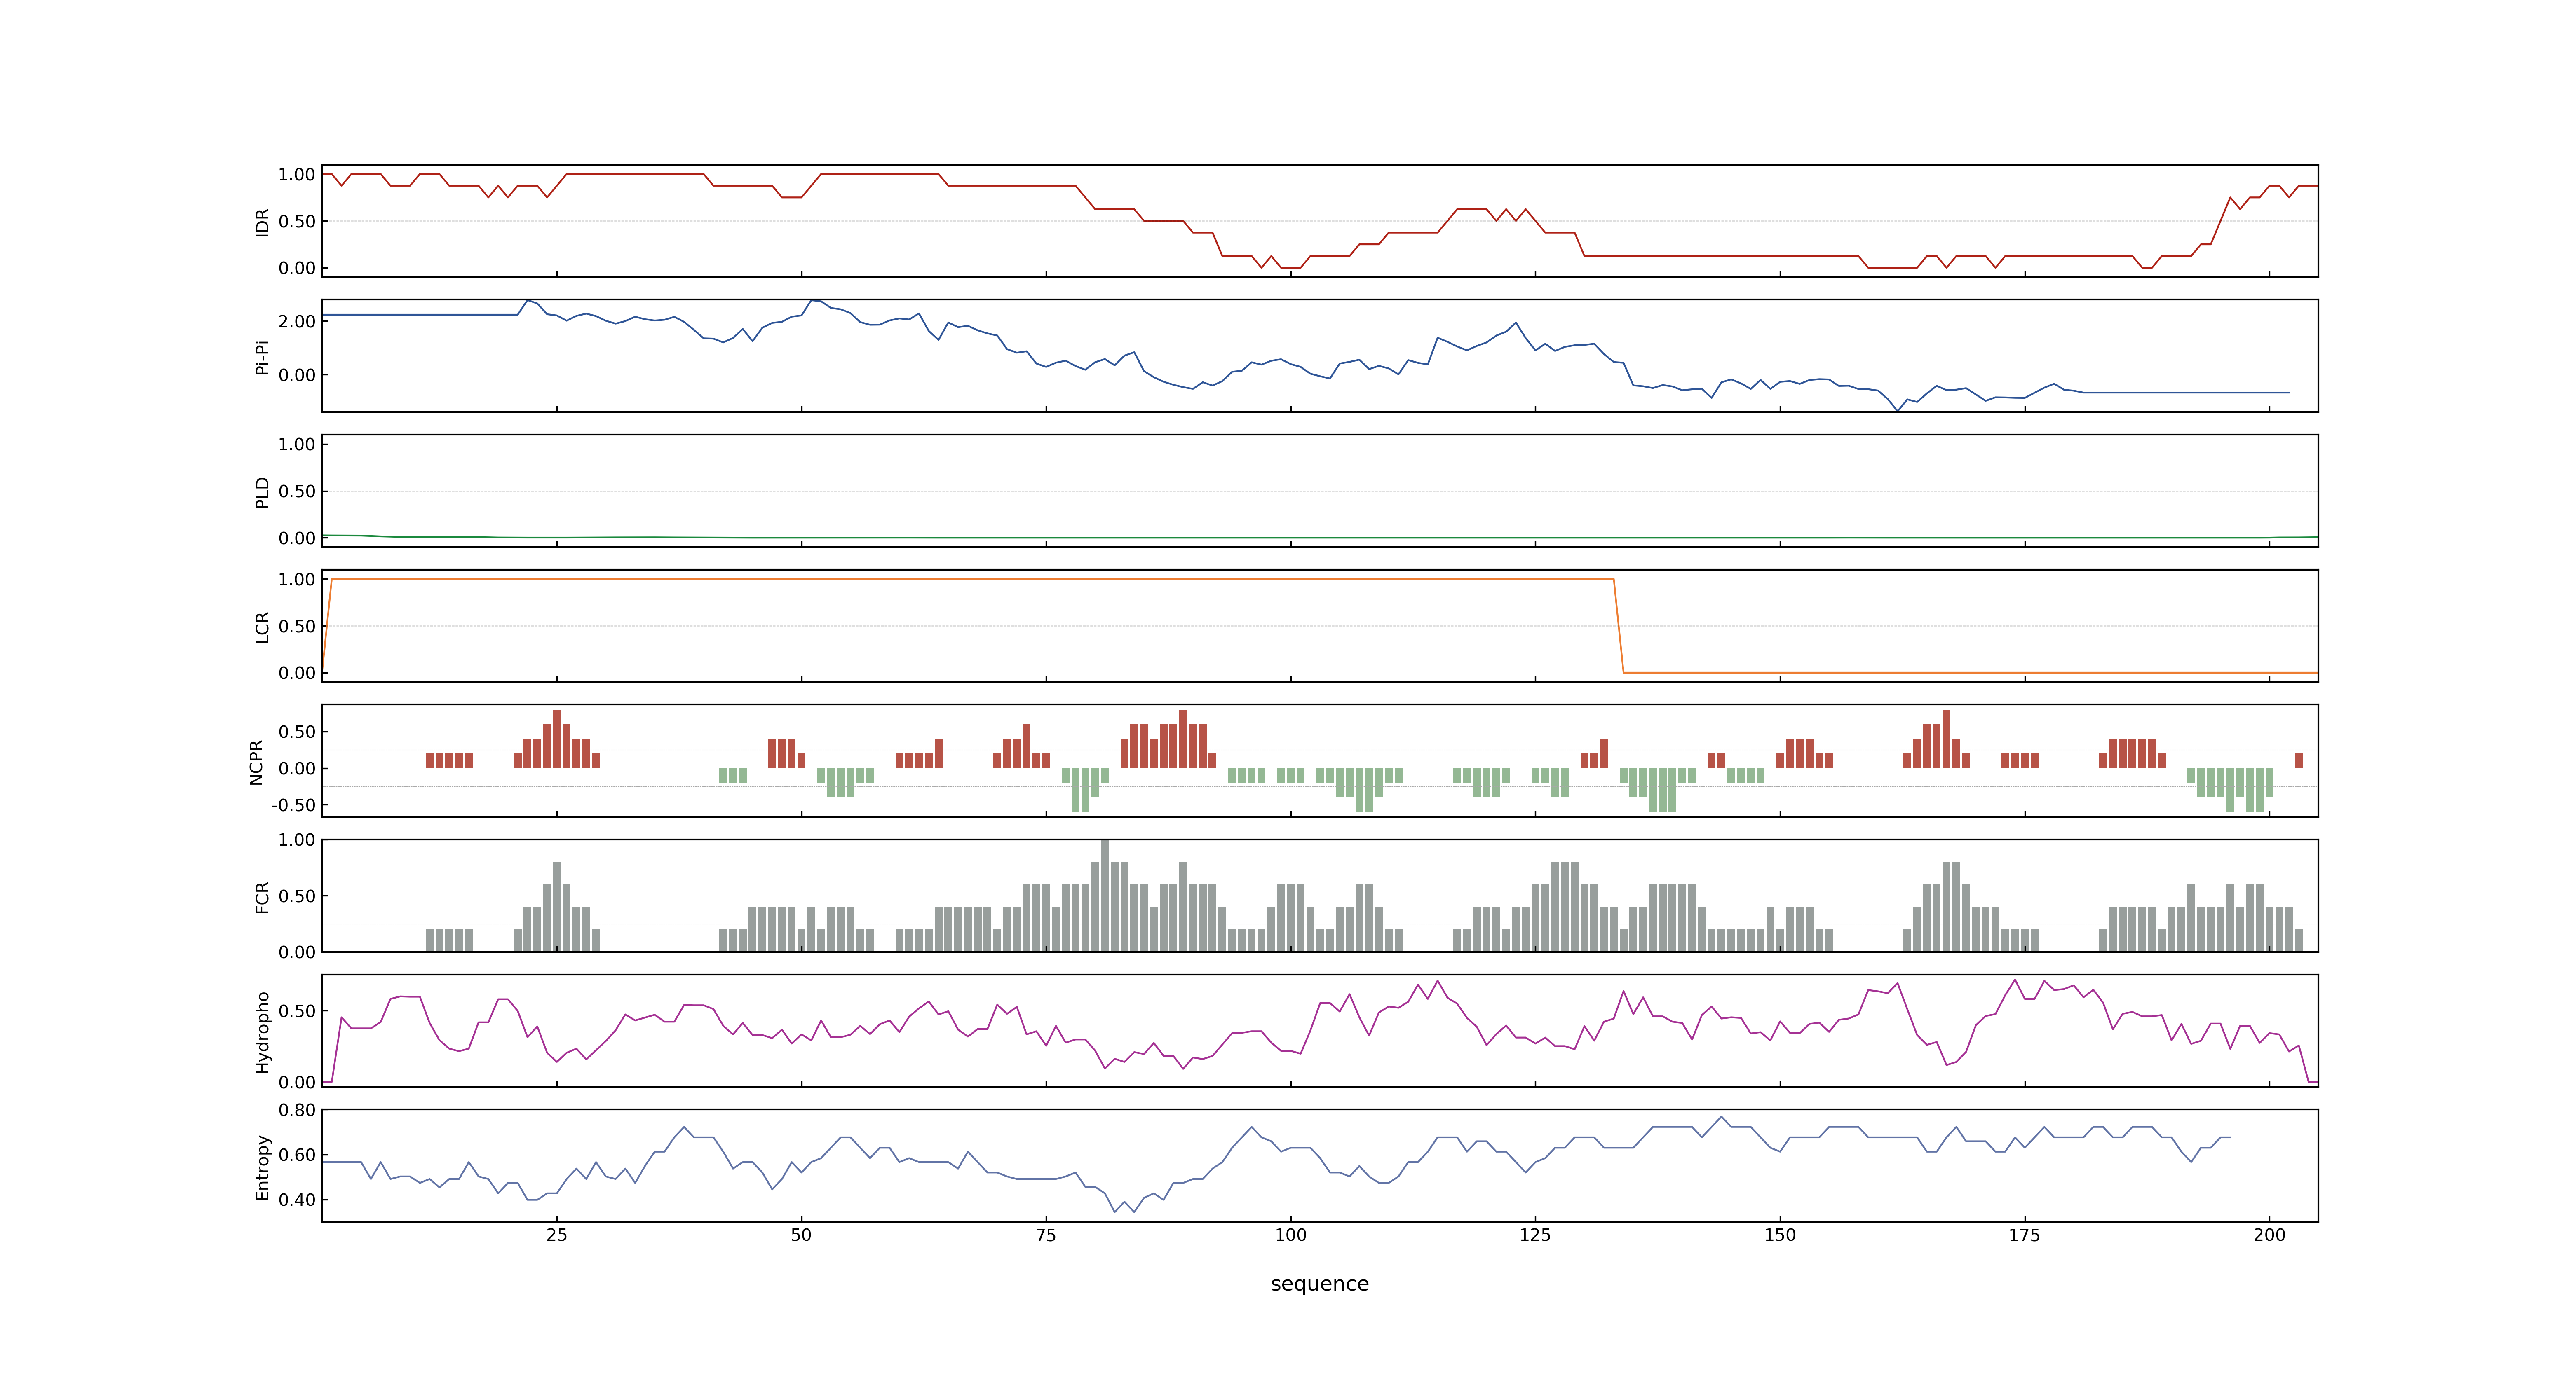
Task: Click x-axis tick label 25
Action: (x=557, y=1235)
